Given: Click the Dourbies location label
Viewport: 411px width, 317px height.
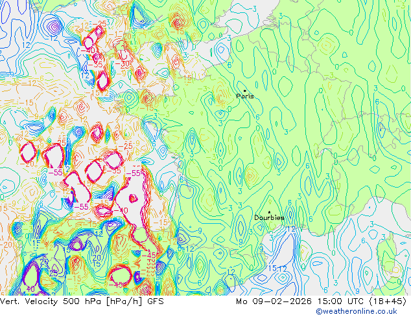Looking at the screenshot, I should coord(269,217).
